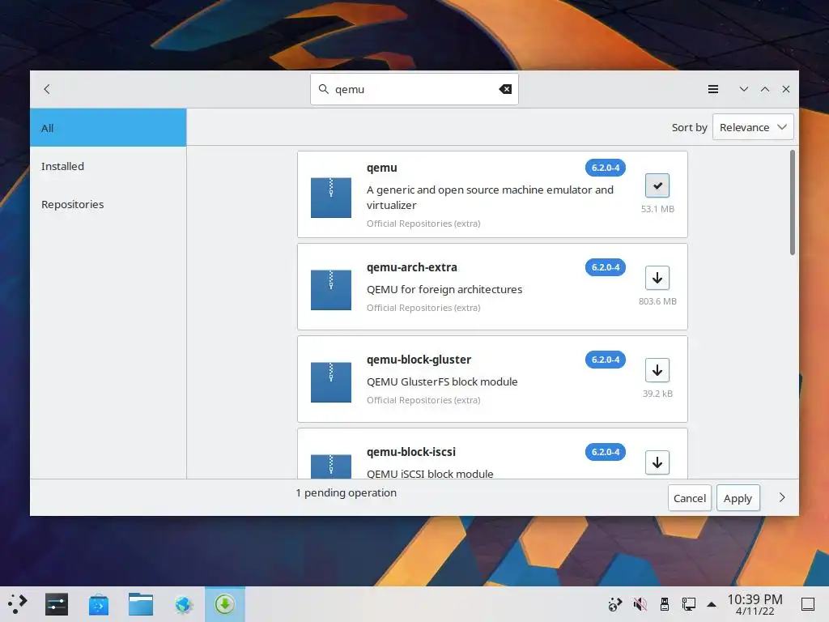Click the muted volume tray icon
The height and width of the screenshot is (622, 829).
tap(640, 604)
